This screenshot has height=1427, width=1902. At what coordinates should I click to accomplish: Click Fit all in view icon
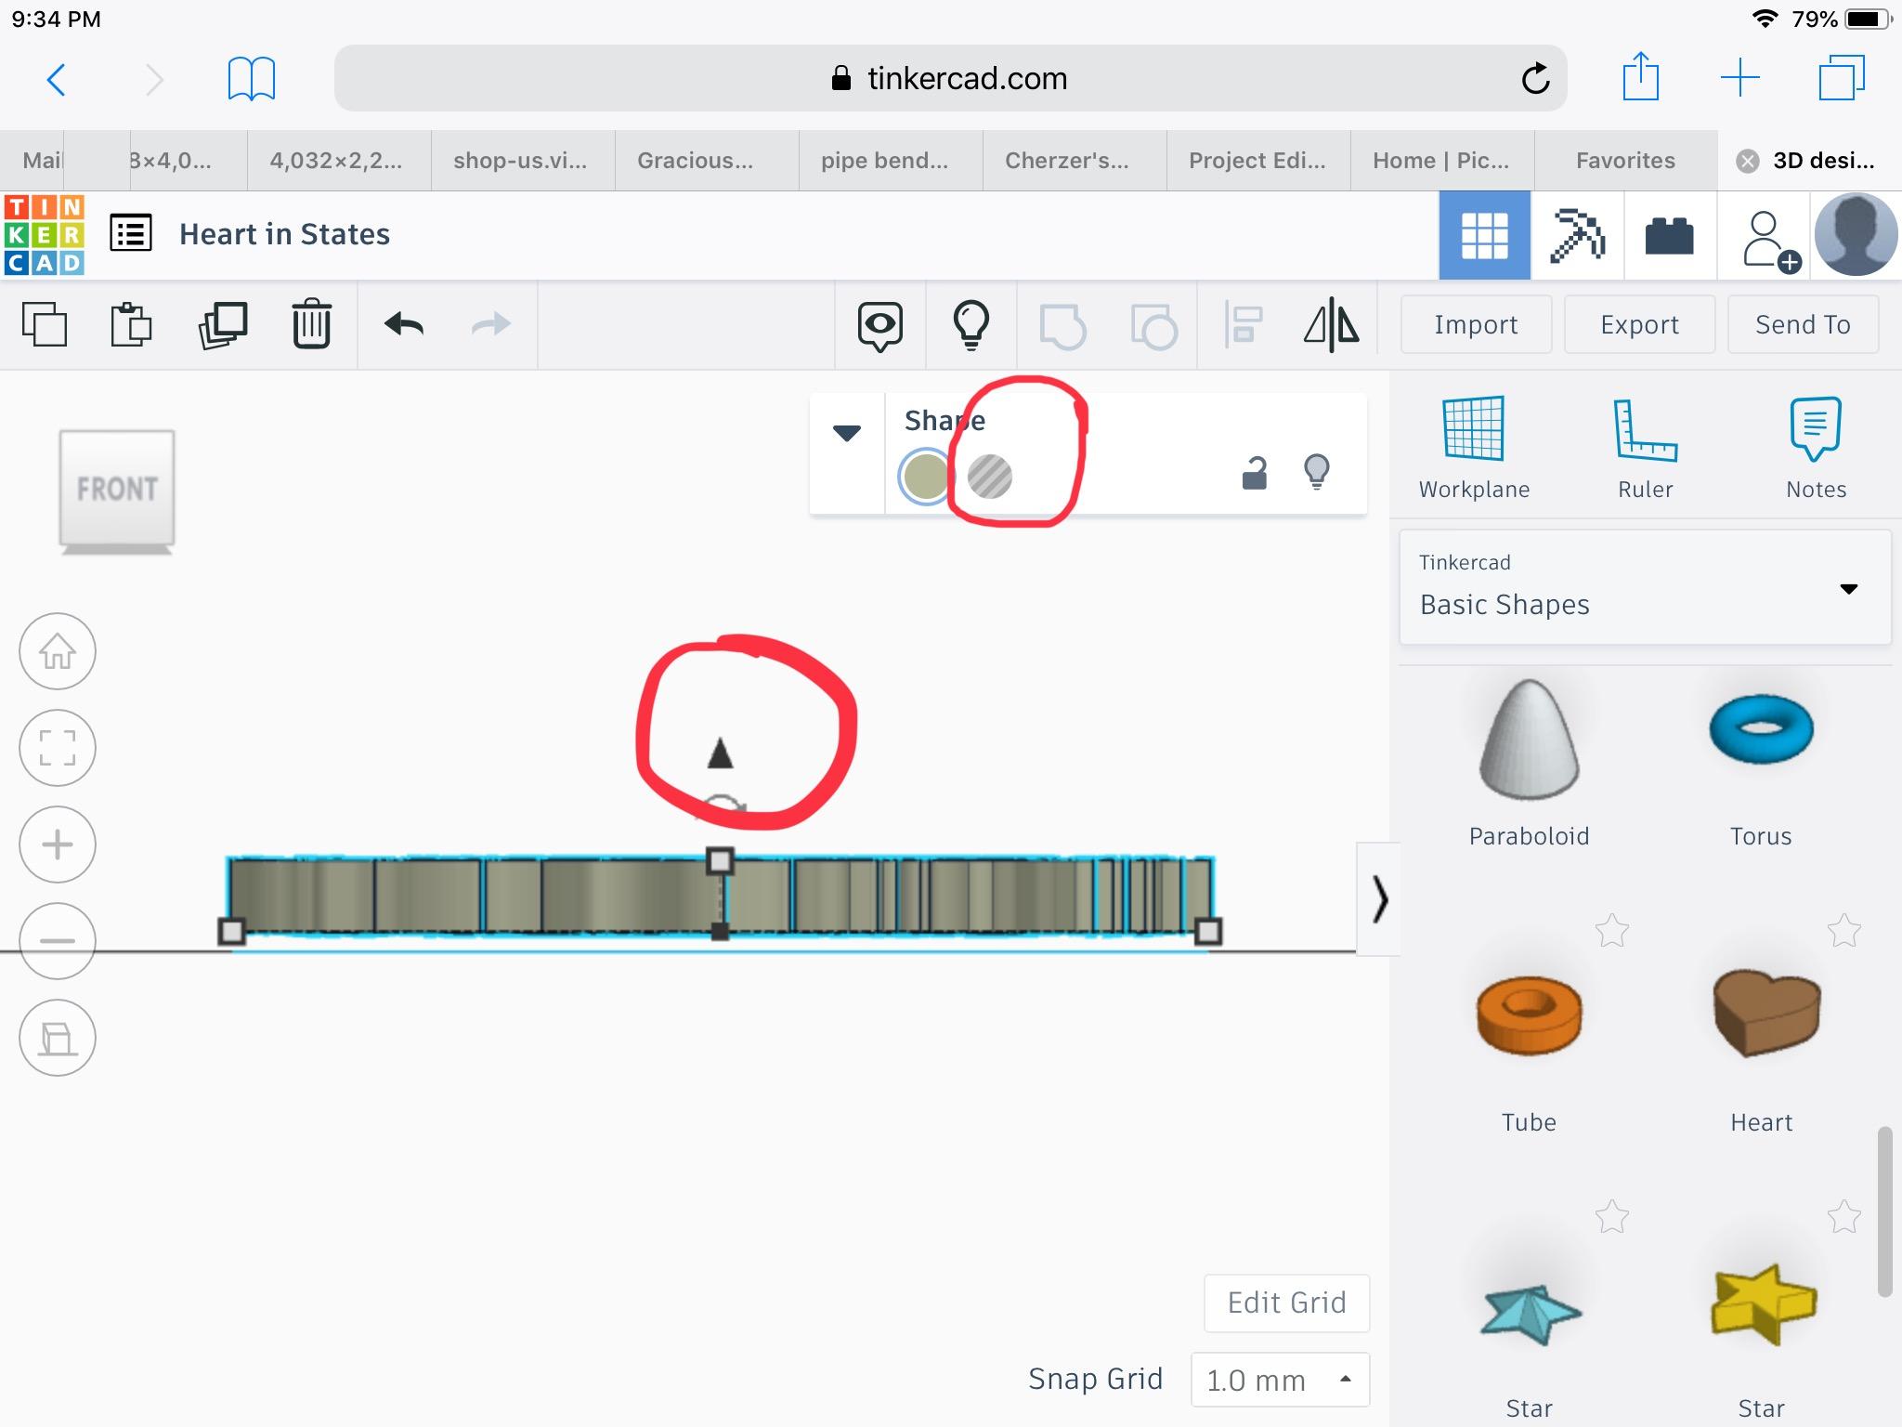[x=58, y=748]
